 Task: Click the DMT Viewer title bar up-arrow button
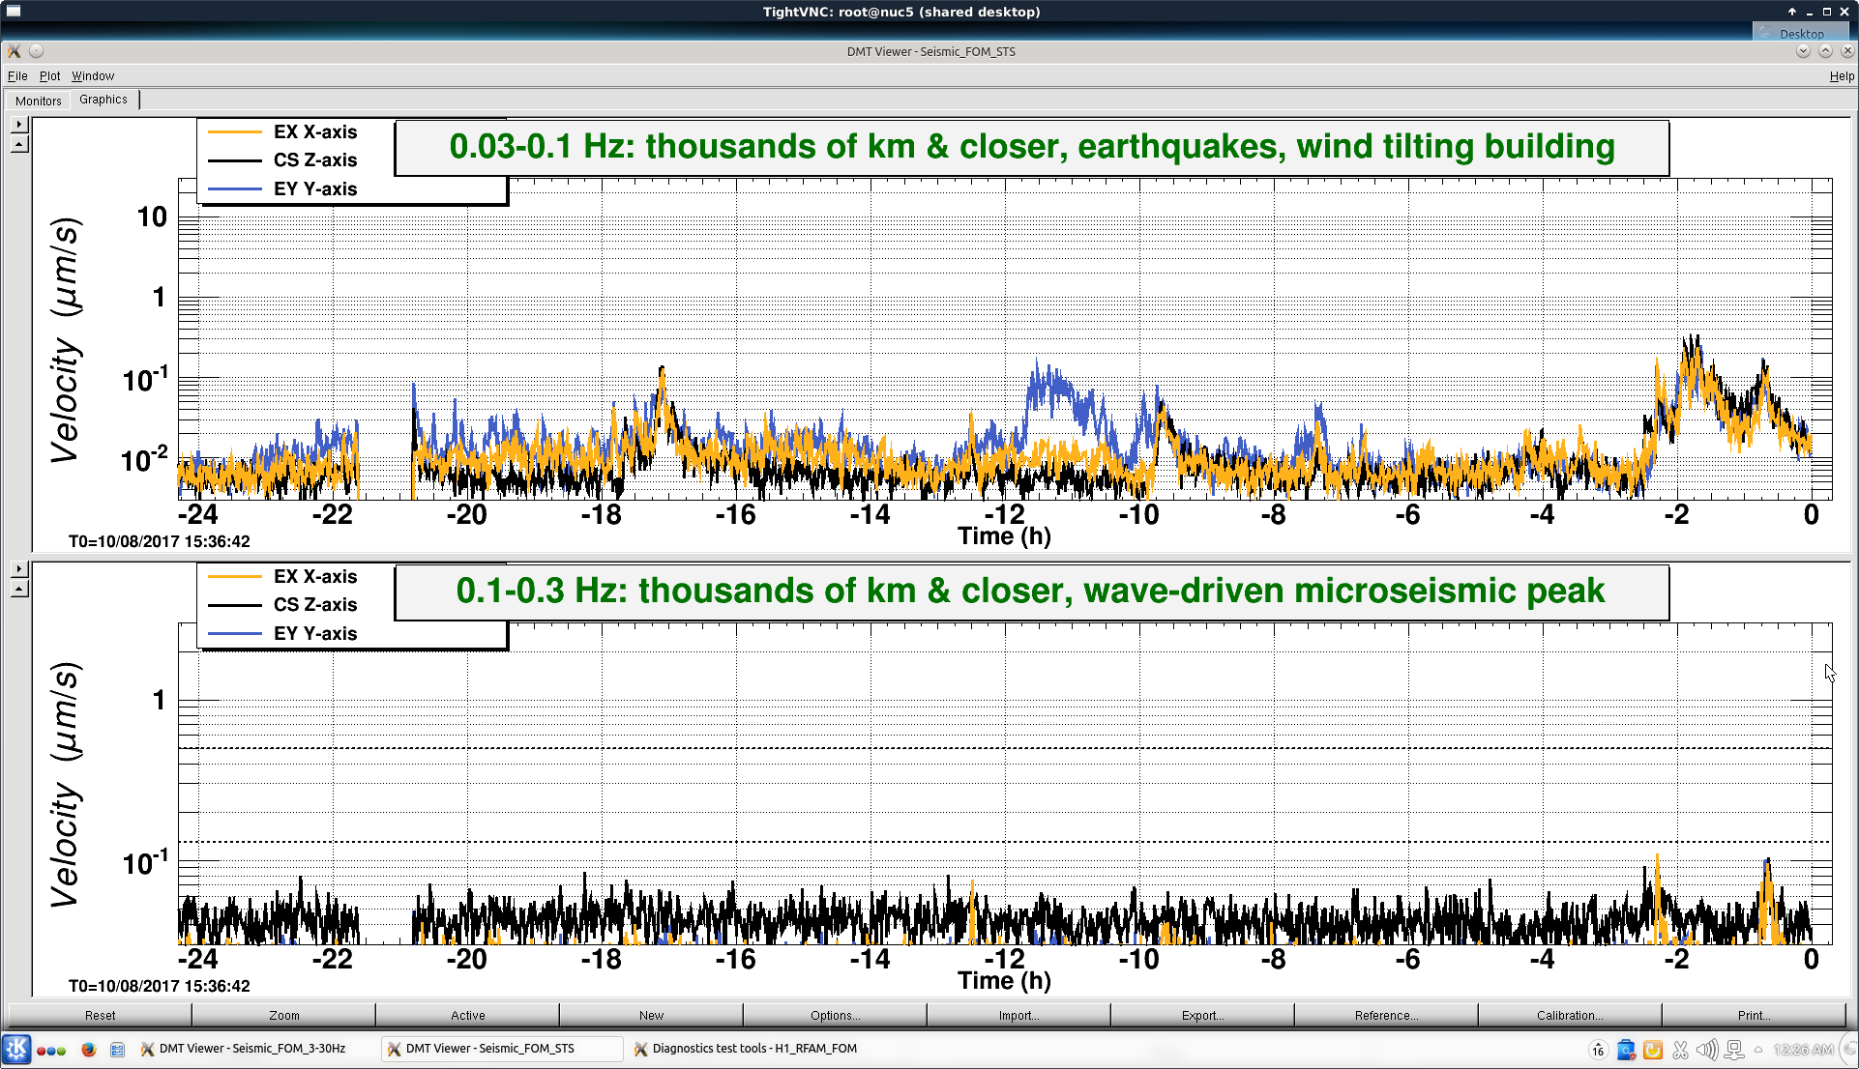1825,51
